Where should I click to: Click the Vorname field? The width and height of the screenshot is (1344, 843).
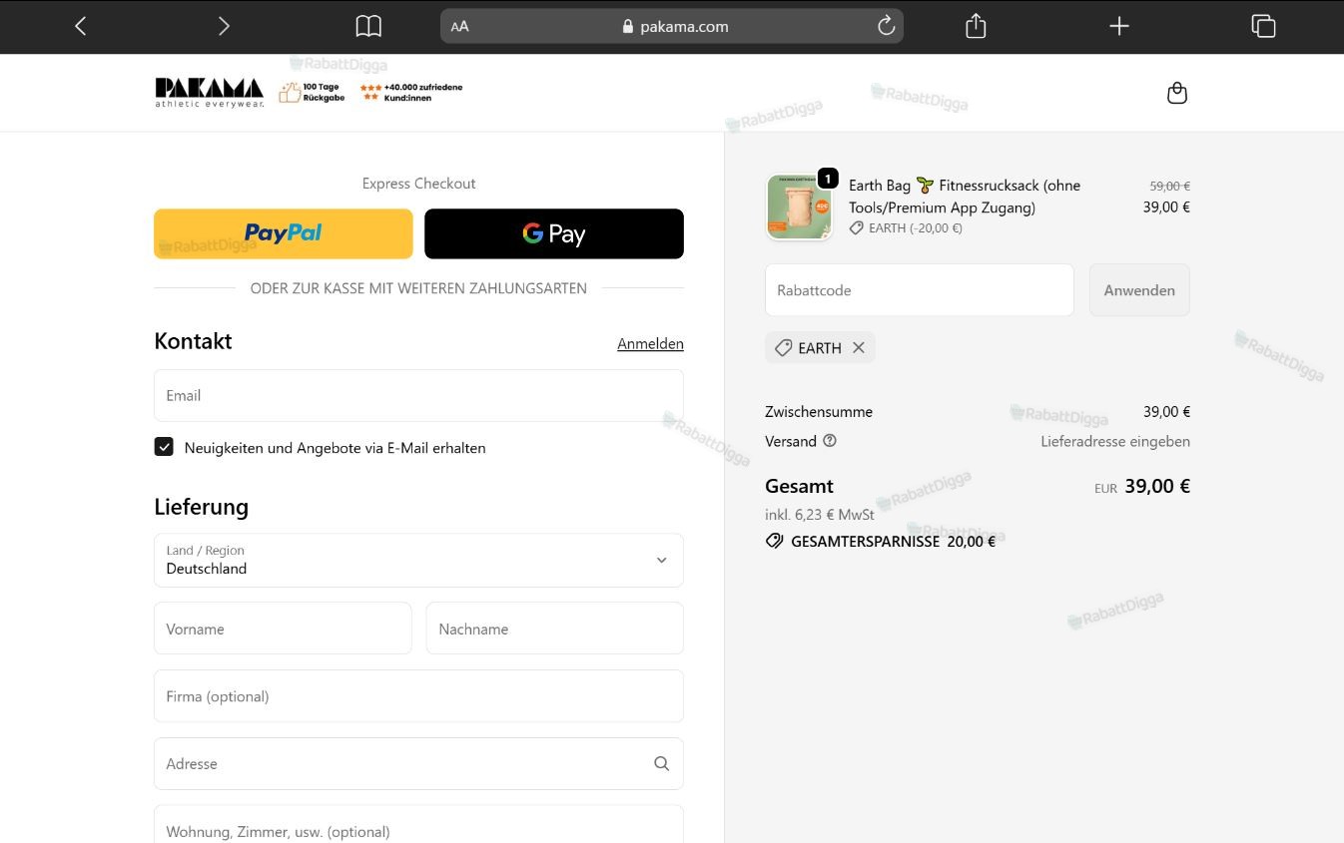(283, 629)
